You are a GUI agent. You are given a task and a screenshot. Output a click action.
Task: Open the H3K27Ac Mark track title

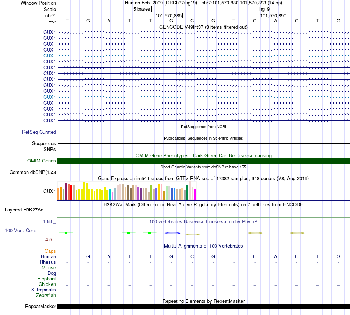203,205
